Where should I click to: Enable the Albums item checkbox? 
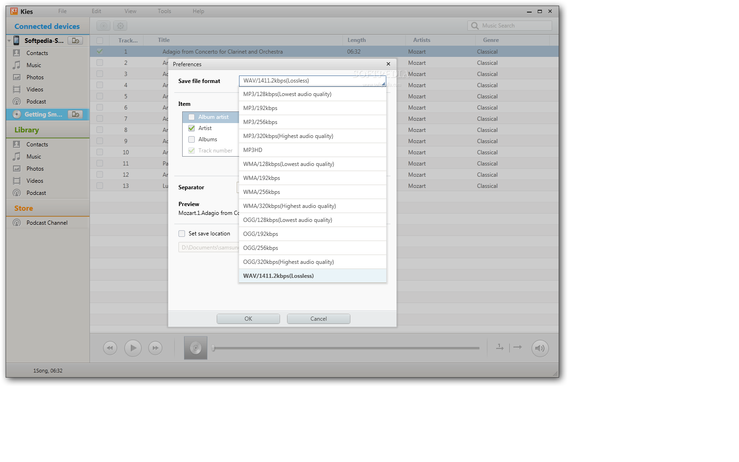pos(192,139)
